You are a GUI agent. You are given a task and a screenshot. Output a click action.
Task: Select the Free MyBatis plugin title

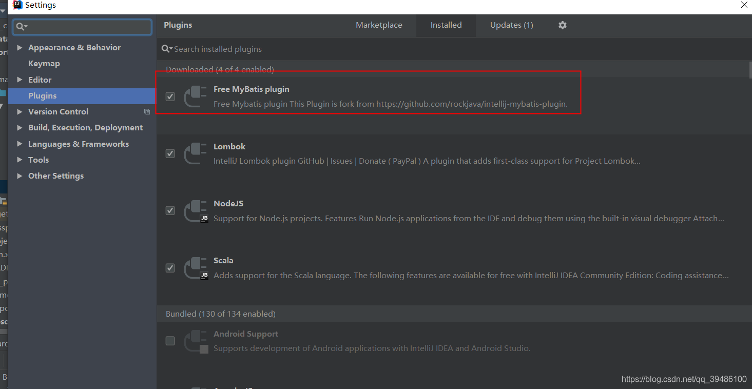[252, 89]
